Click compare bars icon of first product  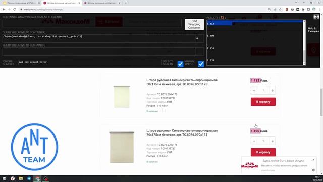163,111
